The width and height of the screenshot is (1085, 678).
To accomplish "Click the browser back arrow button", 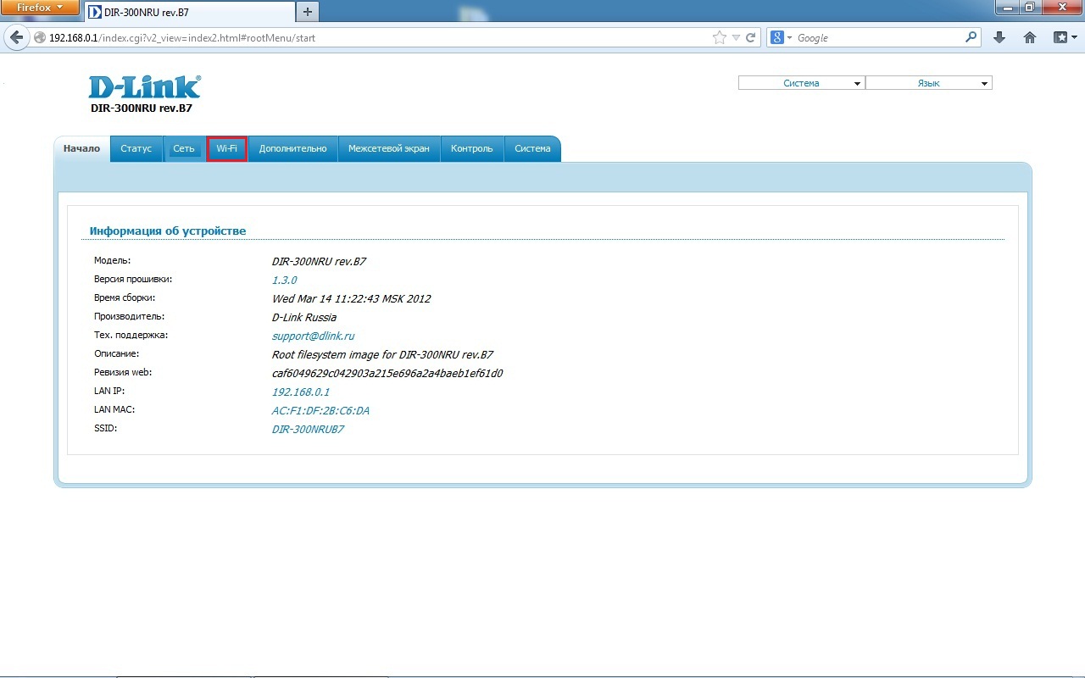I will (15, 38).
